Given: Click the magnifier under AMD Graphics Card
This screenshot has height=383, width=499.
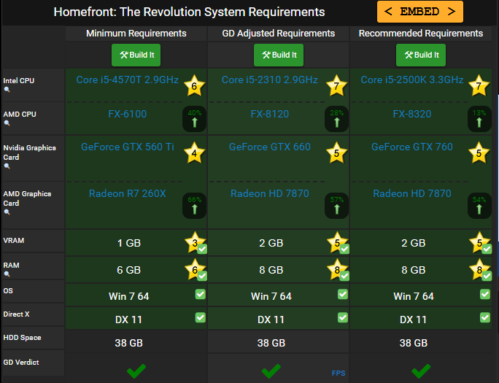Looking at the screenshot, I should (x=7, y=212).
